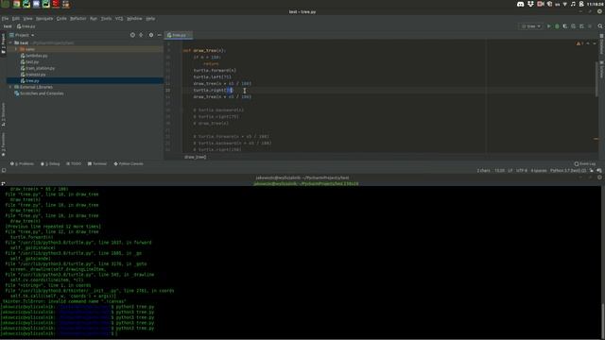Toggle the Project side tool window stripe
605x340 pixels.
(3, 43)
